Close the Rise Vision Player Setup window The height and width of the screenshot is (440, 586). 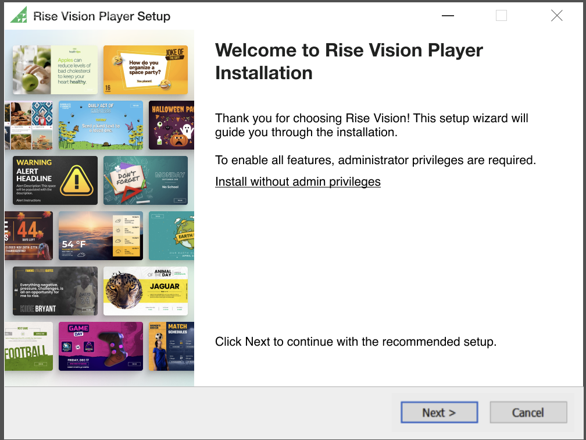[556, 16]
